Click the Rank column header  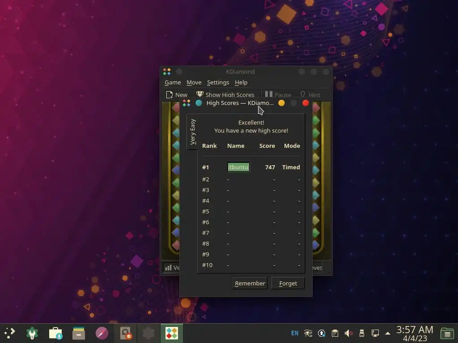click(209, 146)
